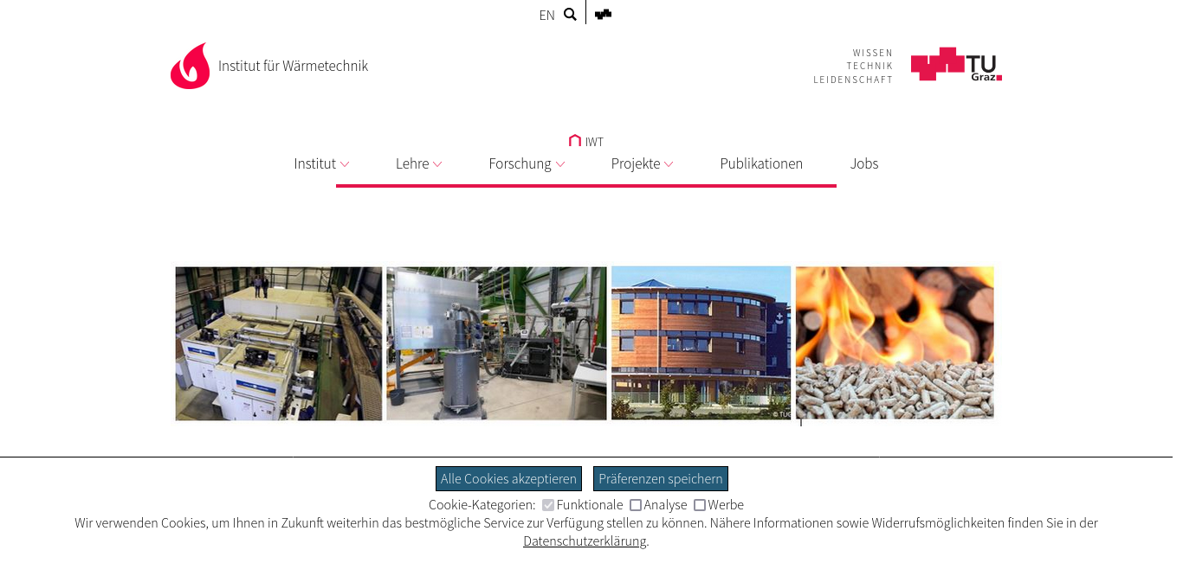
Task: Expand the Institut menu chevron
Action: [345, 164]
